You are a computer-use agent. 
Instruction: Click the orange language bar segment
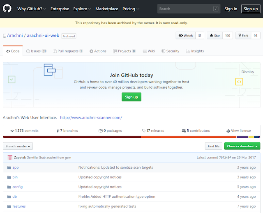click(189, 137)
